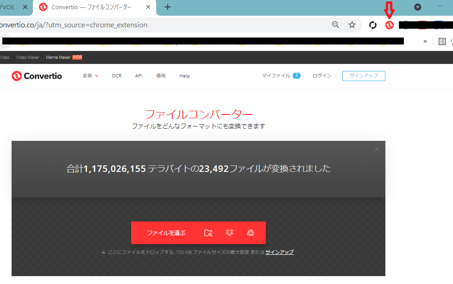
Task: Click the black circular-arrows extension icon
Action: click(373, 25)
